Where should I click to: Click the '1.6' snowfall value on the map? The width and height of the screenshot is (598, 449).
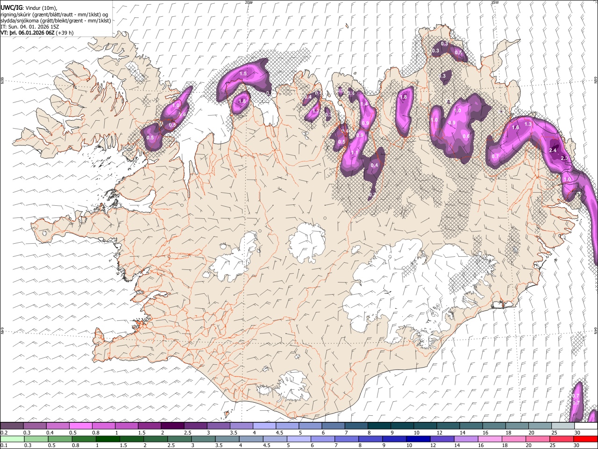516,127
